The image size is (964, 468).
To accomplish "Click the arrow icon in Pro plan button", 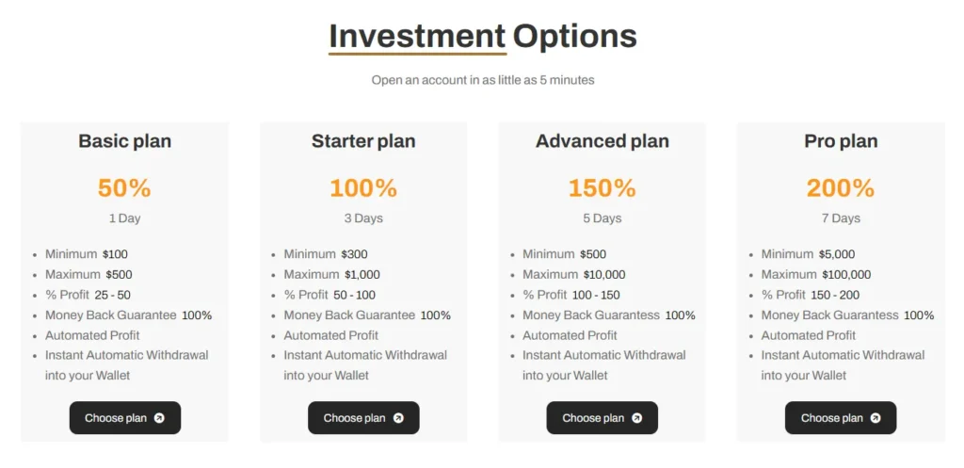I will coord(876,418).
